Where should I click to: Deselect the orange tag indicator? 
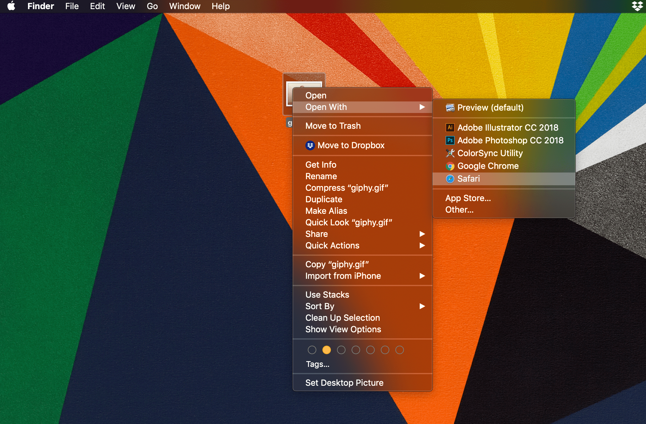pyautogui.click(x=327, y=350)
